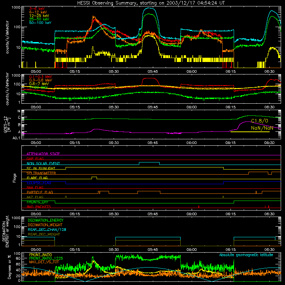Click the green 'FRONT_RATIO_1225' legend label
Viewport: 285px width, 285px height.
46,258
